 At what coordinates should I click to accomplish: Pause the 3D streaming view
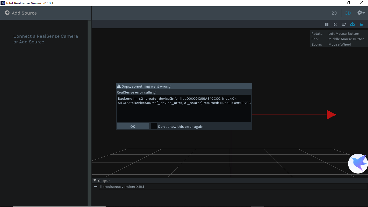[x=327, y=24]
